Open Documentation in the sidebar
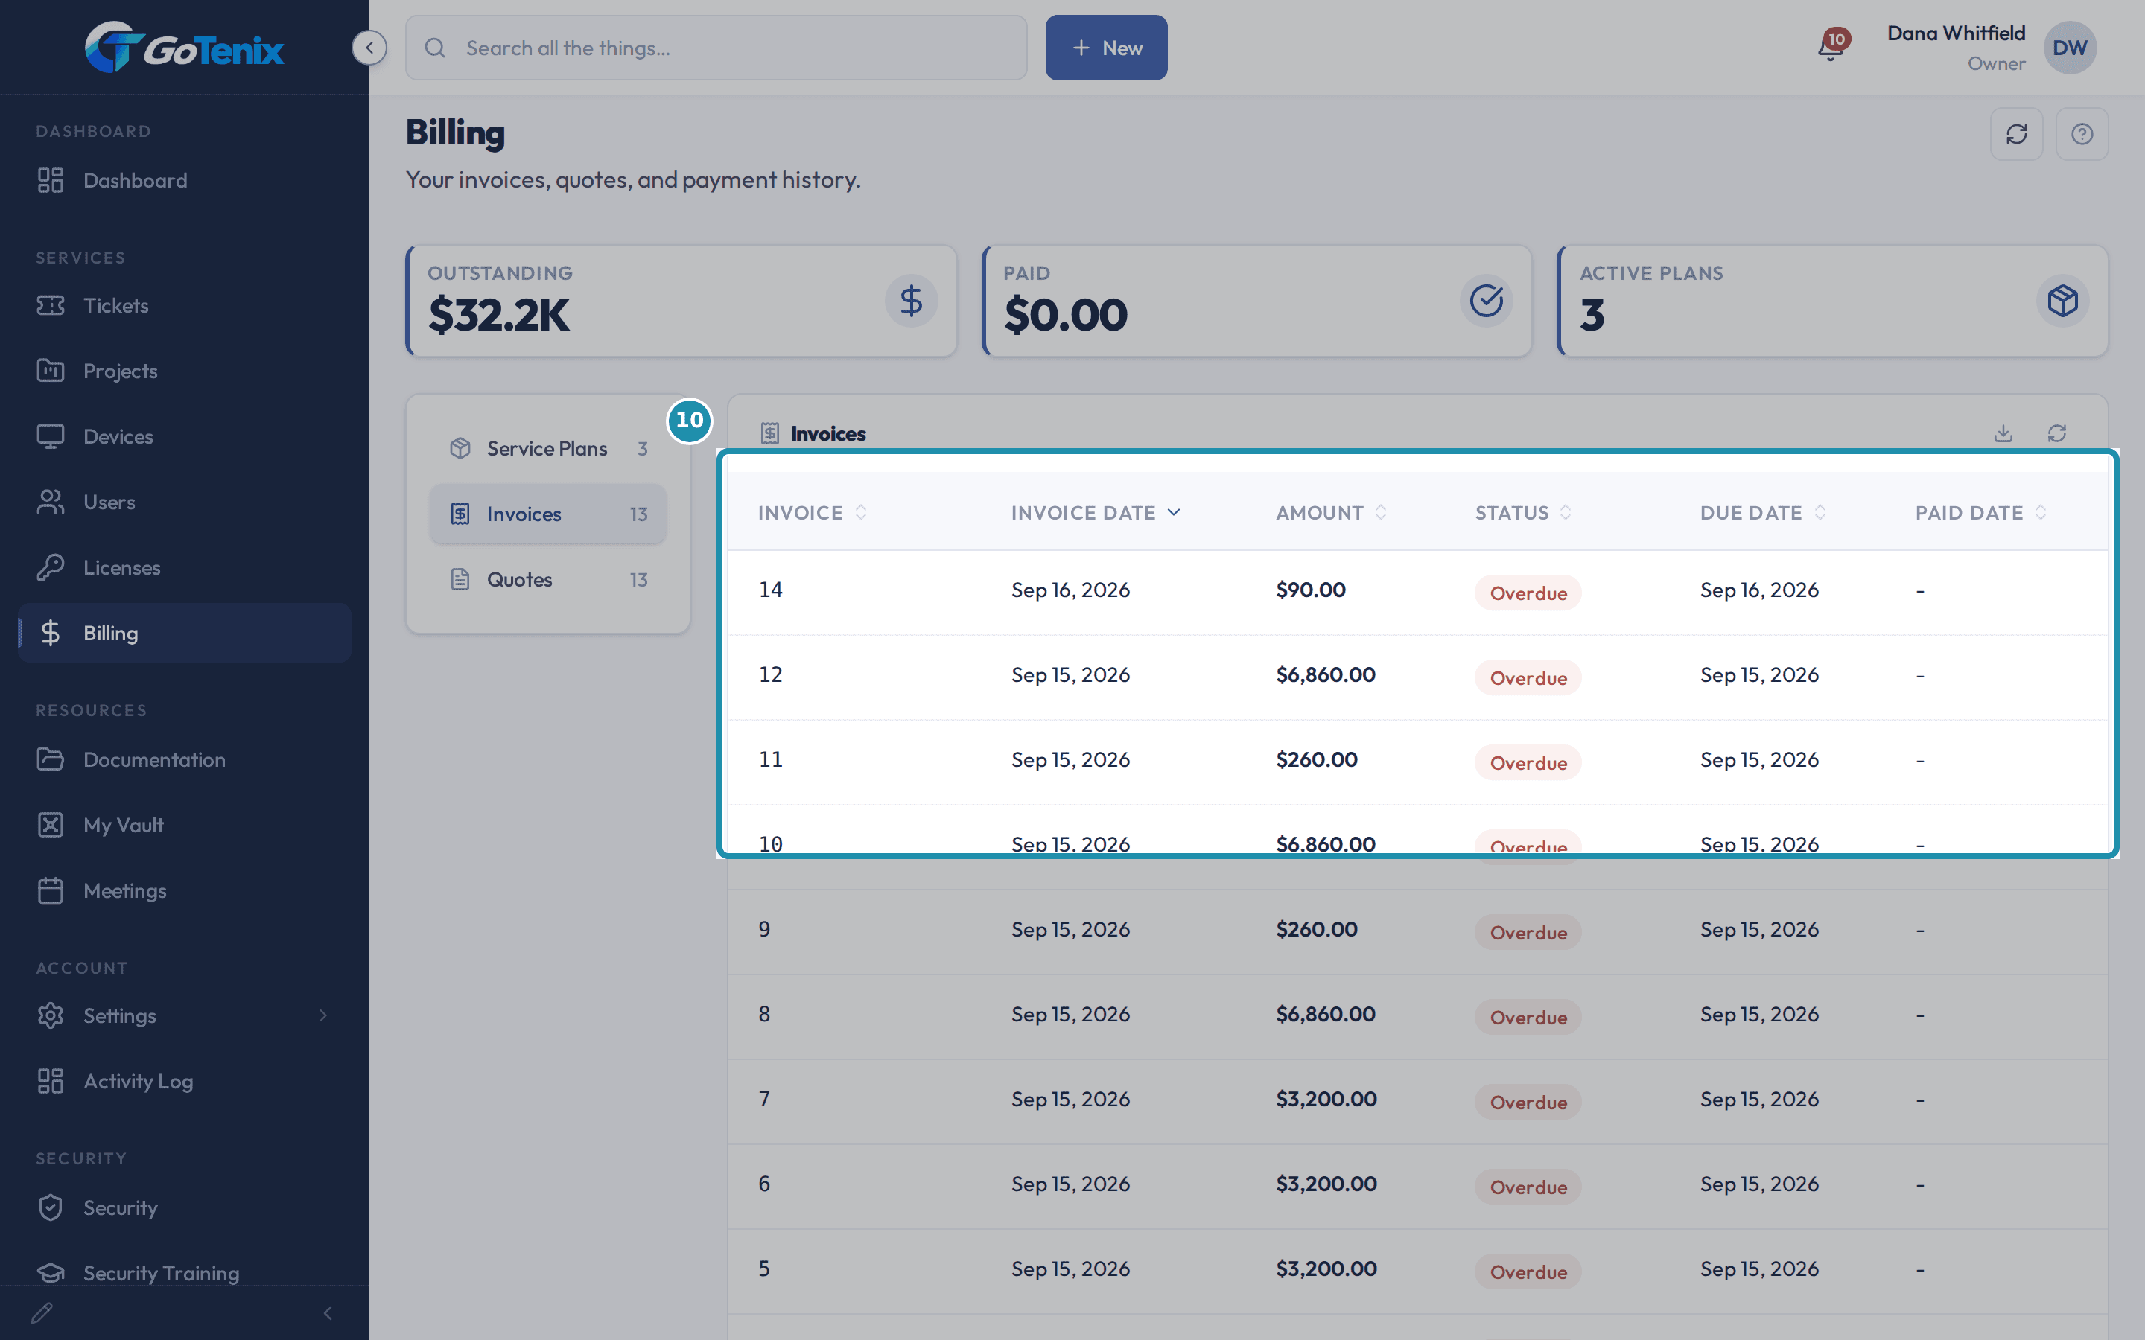The height and width of the screenshot is (1340, 2145). [x=185, y=759]
